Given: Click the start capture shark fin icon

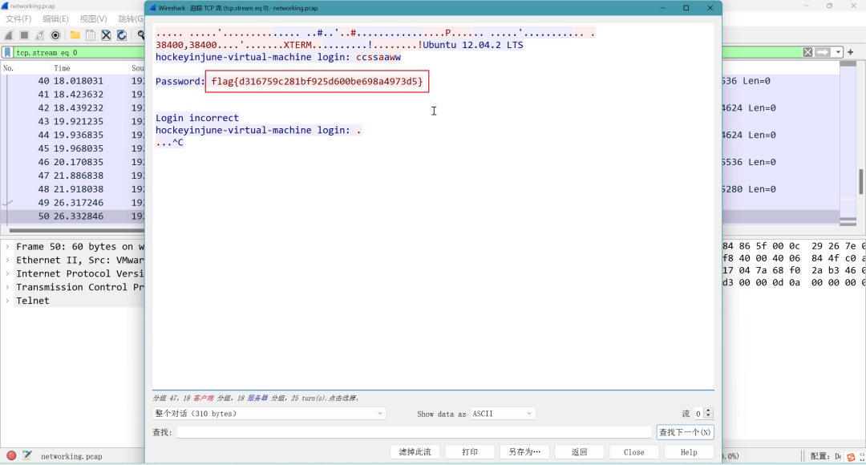Looking at the screenshot, I should 10,35.
